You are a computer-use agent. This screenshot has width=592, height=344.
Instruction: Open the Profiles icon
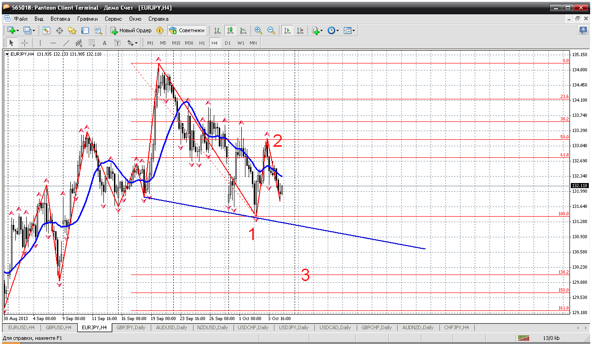pyautogui.click(x=27, y=30)
